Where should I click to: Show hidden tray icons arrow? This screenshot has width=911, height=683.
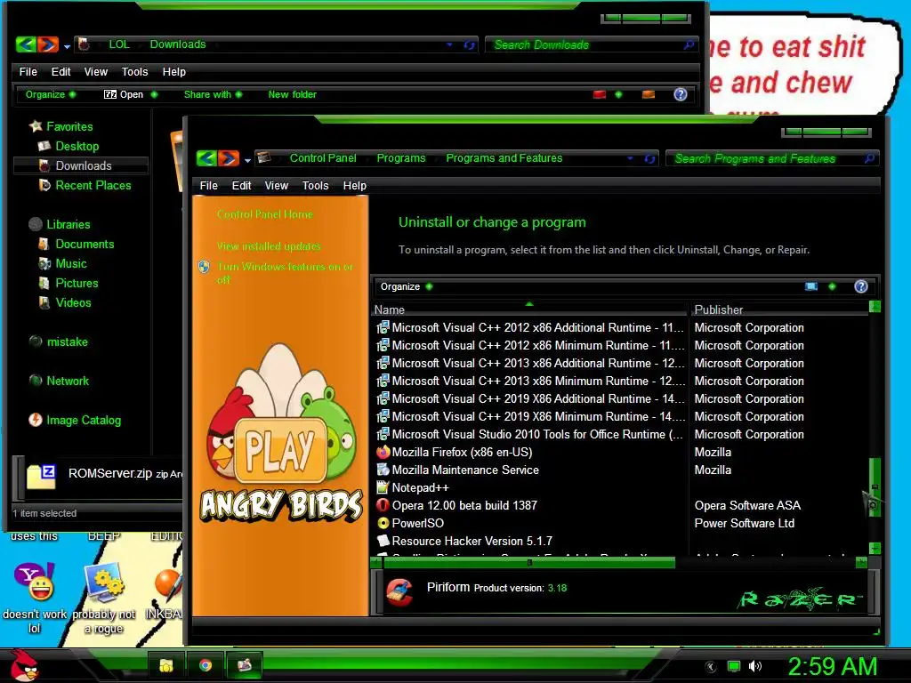tap(710, 667)
